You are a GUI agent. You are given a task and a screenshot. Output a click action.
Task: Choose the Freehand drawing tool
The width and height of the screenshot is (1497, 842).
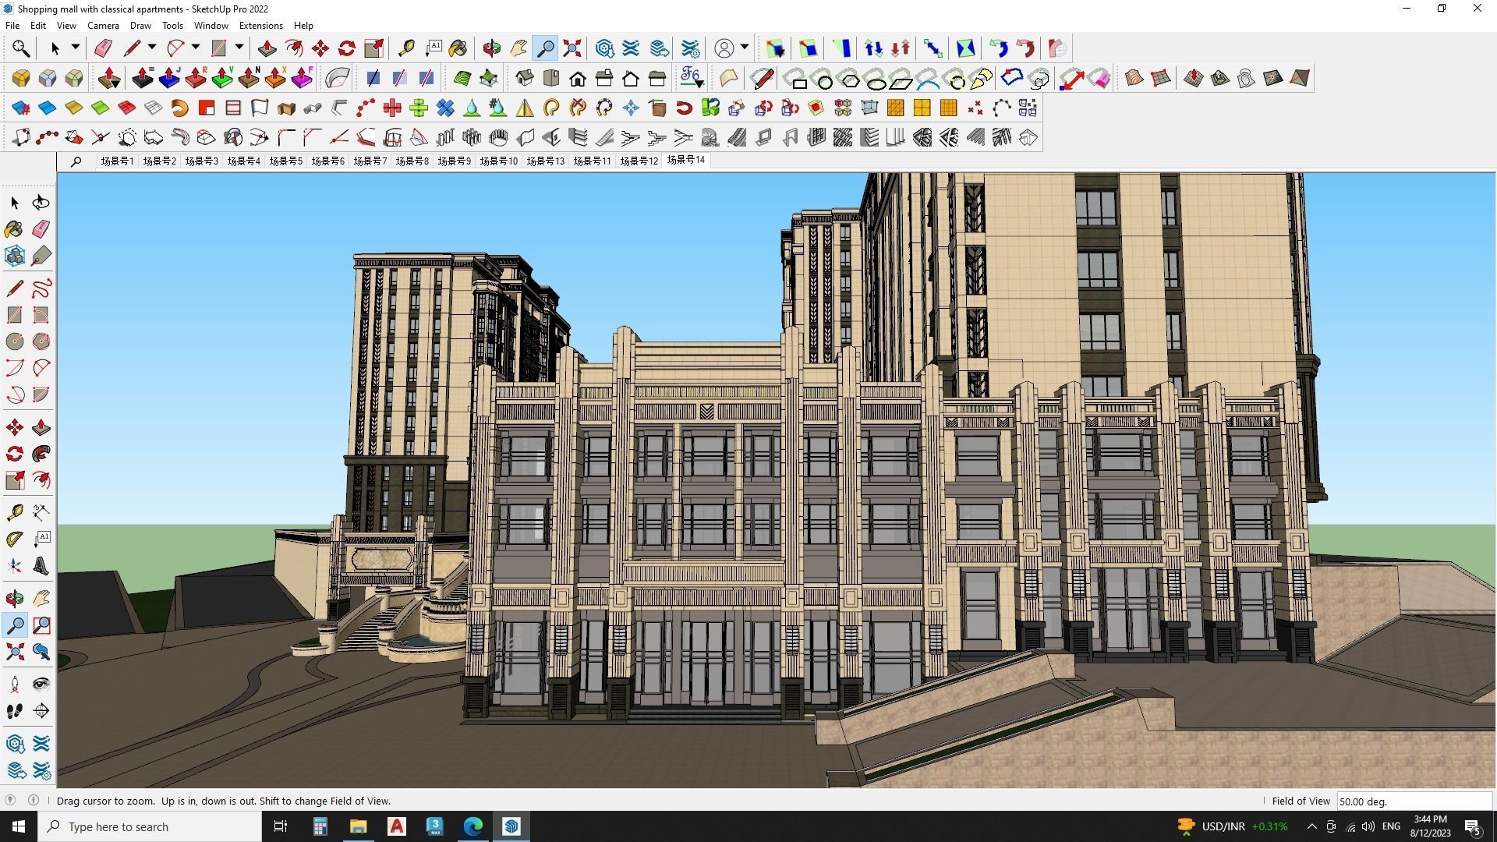pos(41,288)
